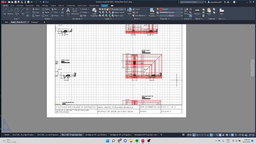This screenshot has height=144, width=256.
Task: Choose the Array command
Action: coord(55,16)
